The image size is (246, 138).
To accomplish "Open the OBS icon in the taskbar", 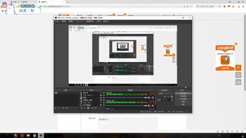I will click(41, 135).
